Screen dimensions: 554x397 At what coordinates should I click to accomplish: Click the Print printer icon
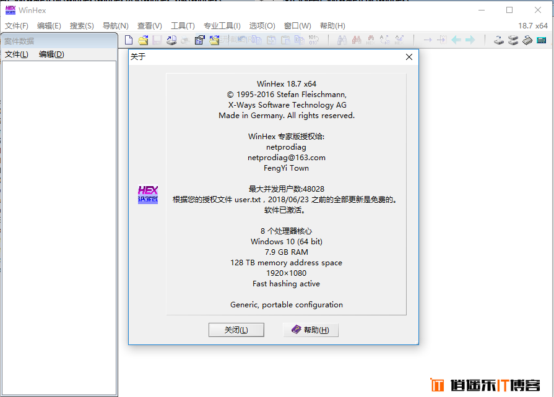coord(186,40)
